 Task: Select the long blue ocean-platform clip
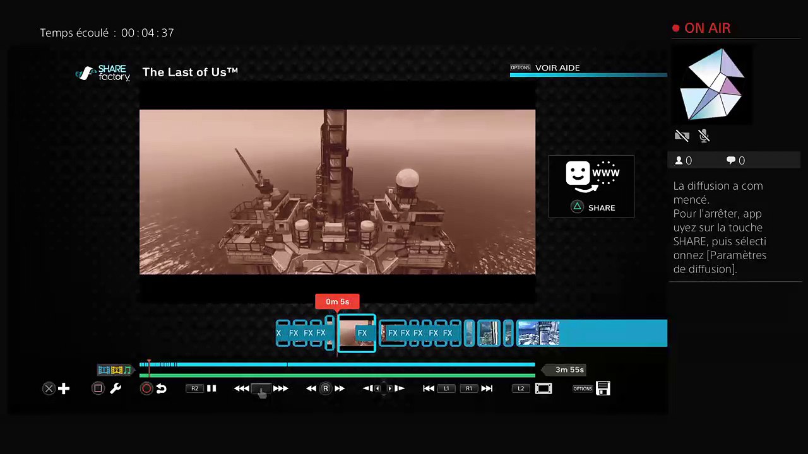(591, 333)
